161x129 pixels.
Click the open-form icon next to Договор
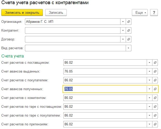pyautogui.click(x=129, y=39)
